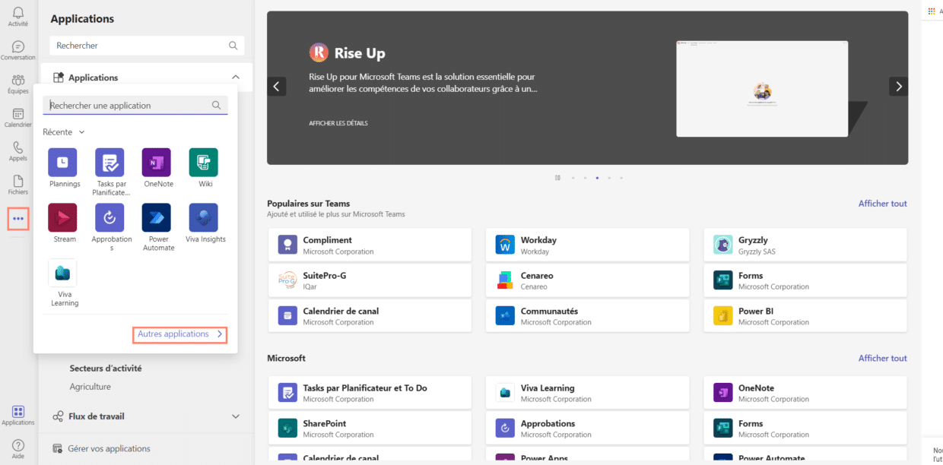
Task: Open Workday app card
Action: coord(587,245)
